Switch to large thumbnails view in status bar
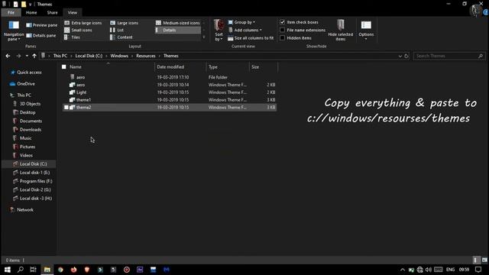 [x=484, y=260]
